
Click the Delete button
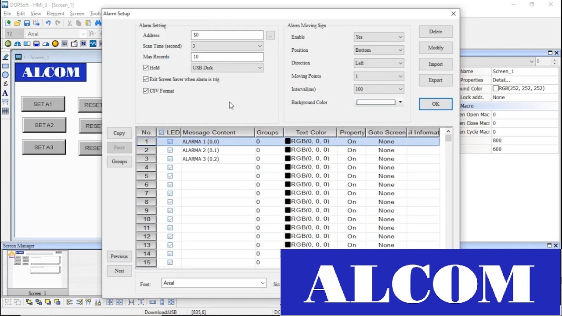pyautogui.click(x=436, y=32)
